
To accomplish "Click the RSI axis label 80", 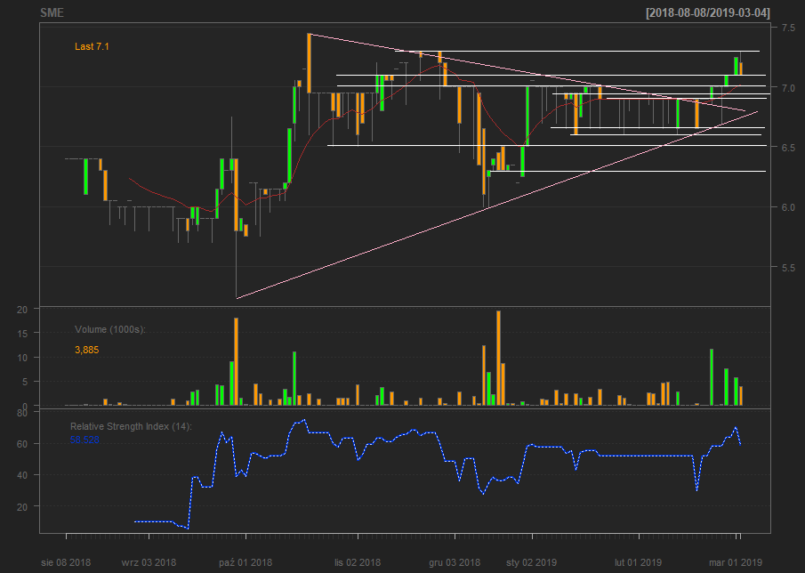I will (22, 412).
